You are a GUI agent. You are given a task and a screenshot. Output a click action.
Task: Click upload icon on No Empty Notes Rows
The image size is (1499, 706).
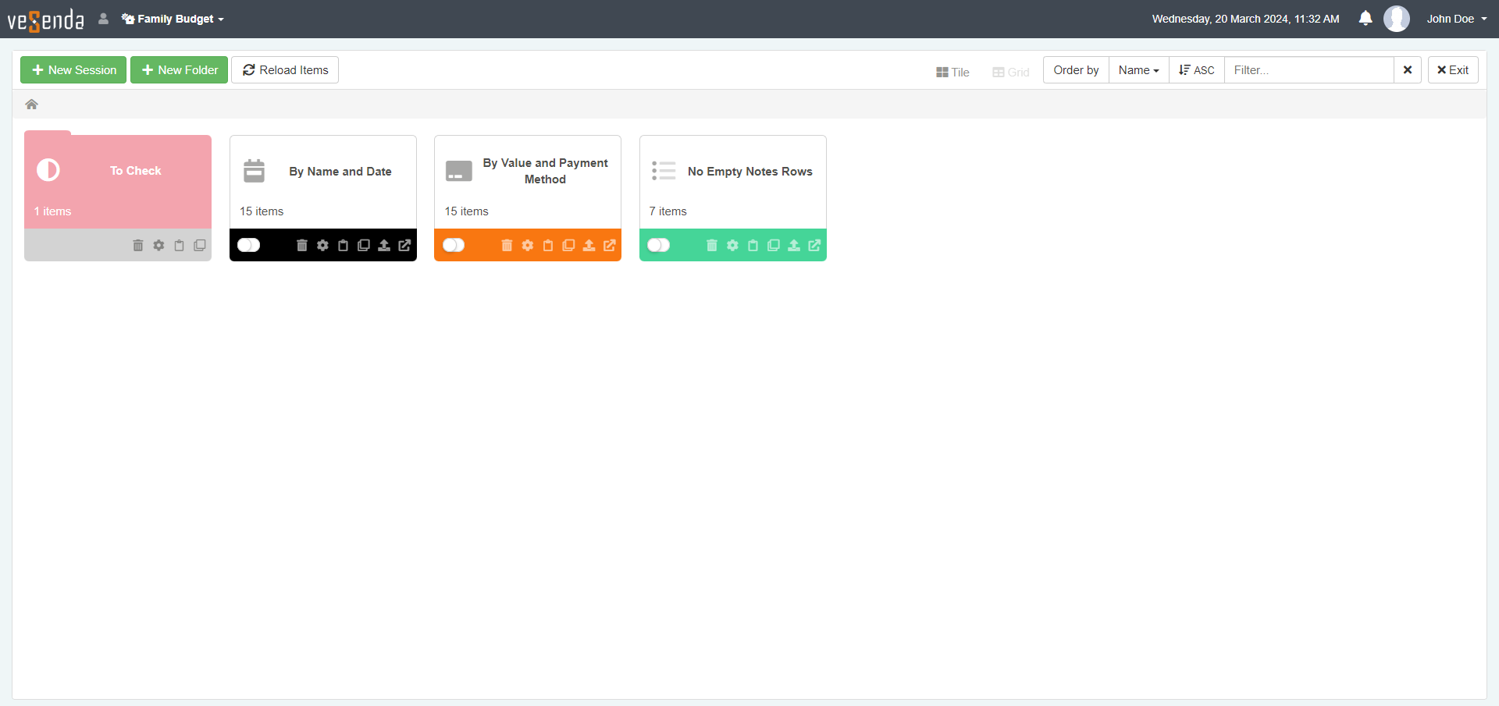[793, 246]
